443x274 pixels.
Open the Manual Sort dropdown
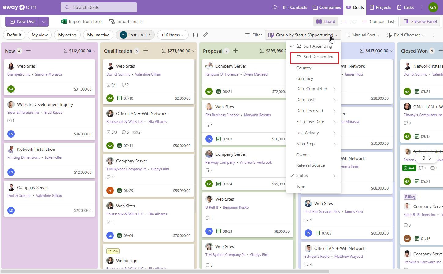[362, 35]
